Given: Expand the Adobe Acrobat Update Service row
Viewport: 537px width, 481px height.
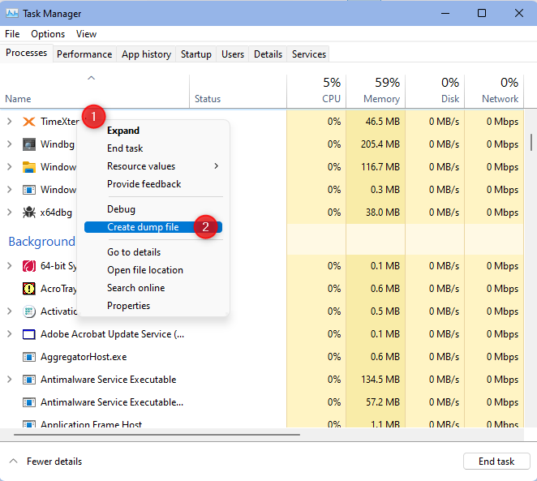Looking at the screenshot, I should coord(10,334).
